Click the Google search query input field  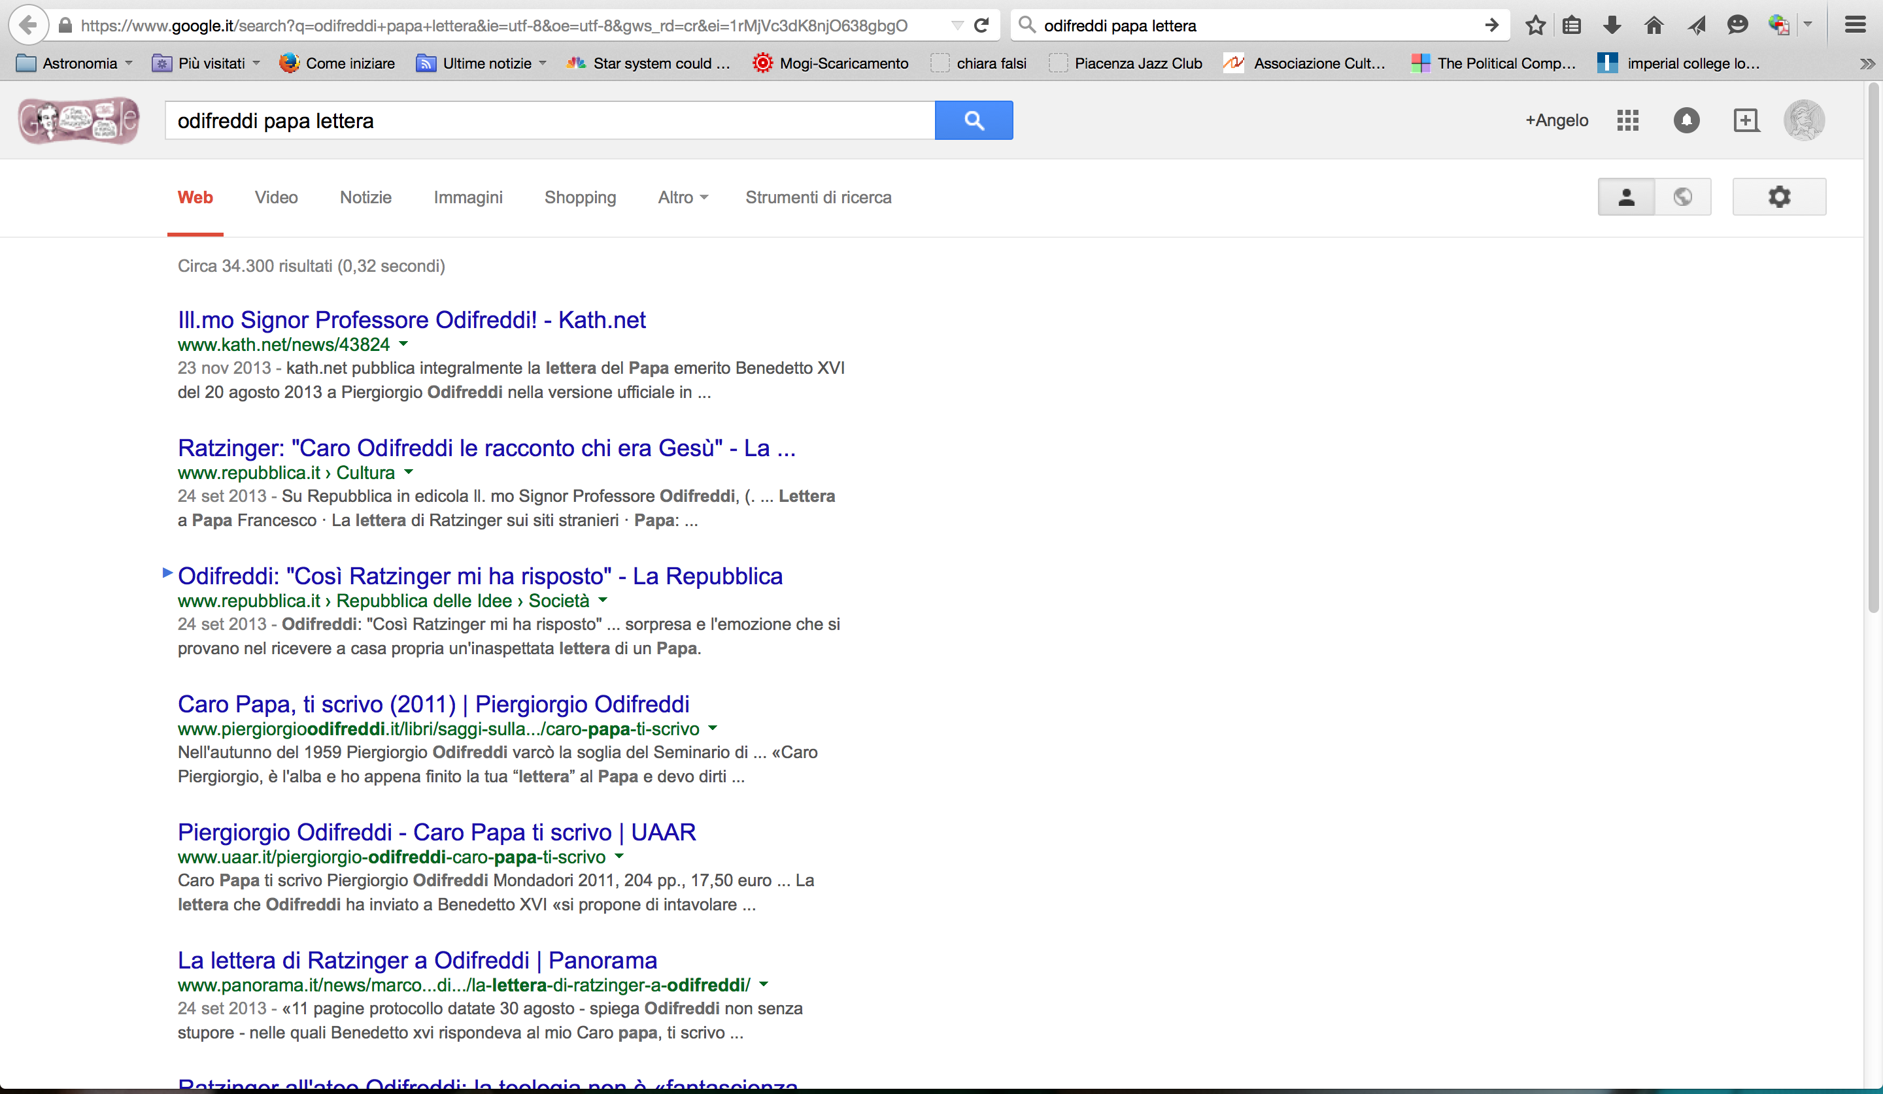[549, 120]
